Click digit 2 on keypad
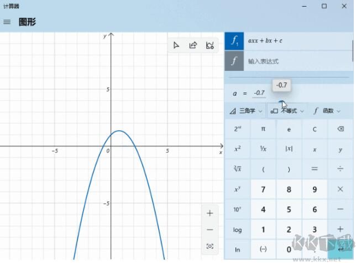356x263 pixels. (x=289, y=229)
